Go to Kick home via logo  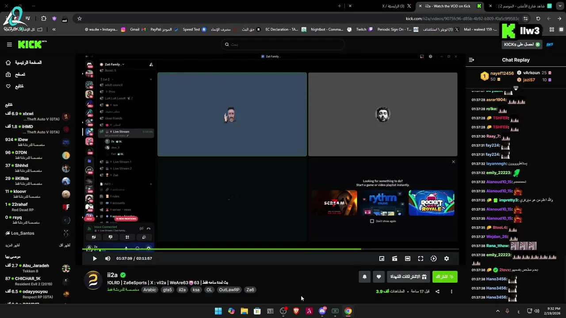(31, 44)
